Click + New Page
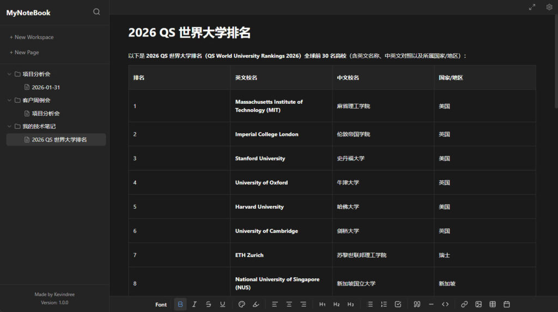 pos(25,53)
